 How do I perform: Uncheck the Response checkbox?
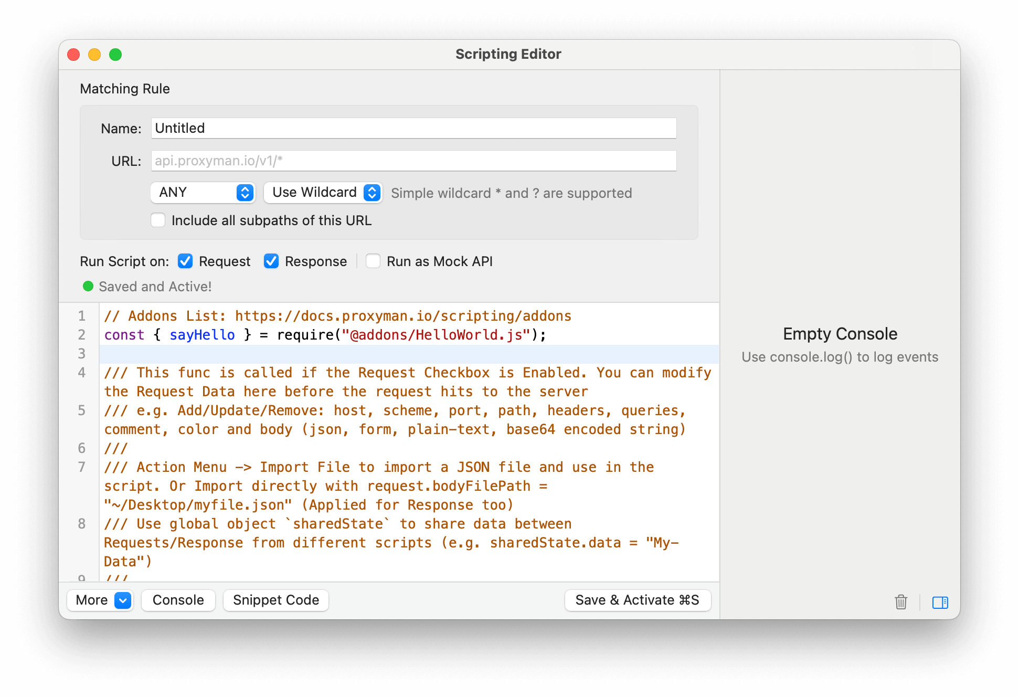(x=271, y=261)
